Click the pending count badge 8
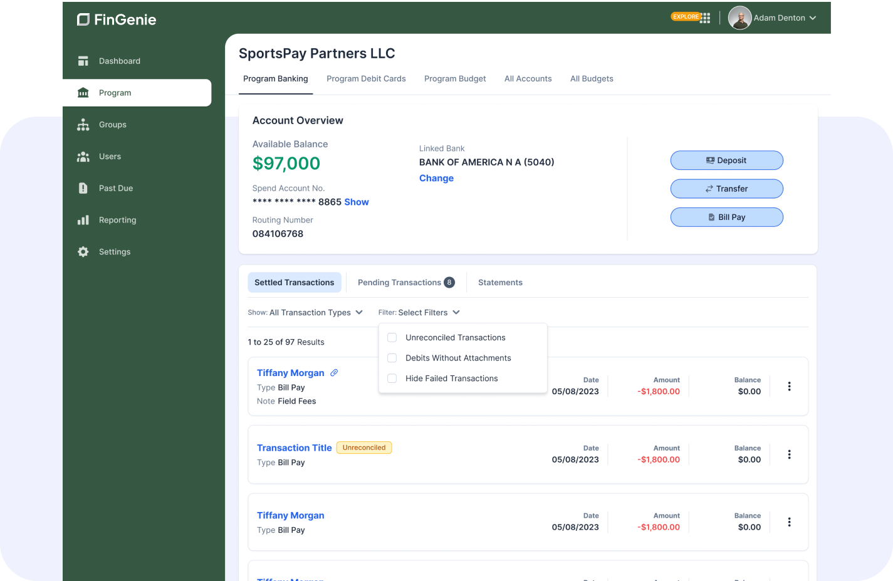Viewport: 893px width, 581px height. coord(449,283)
